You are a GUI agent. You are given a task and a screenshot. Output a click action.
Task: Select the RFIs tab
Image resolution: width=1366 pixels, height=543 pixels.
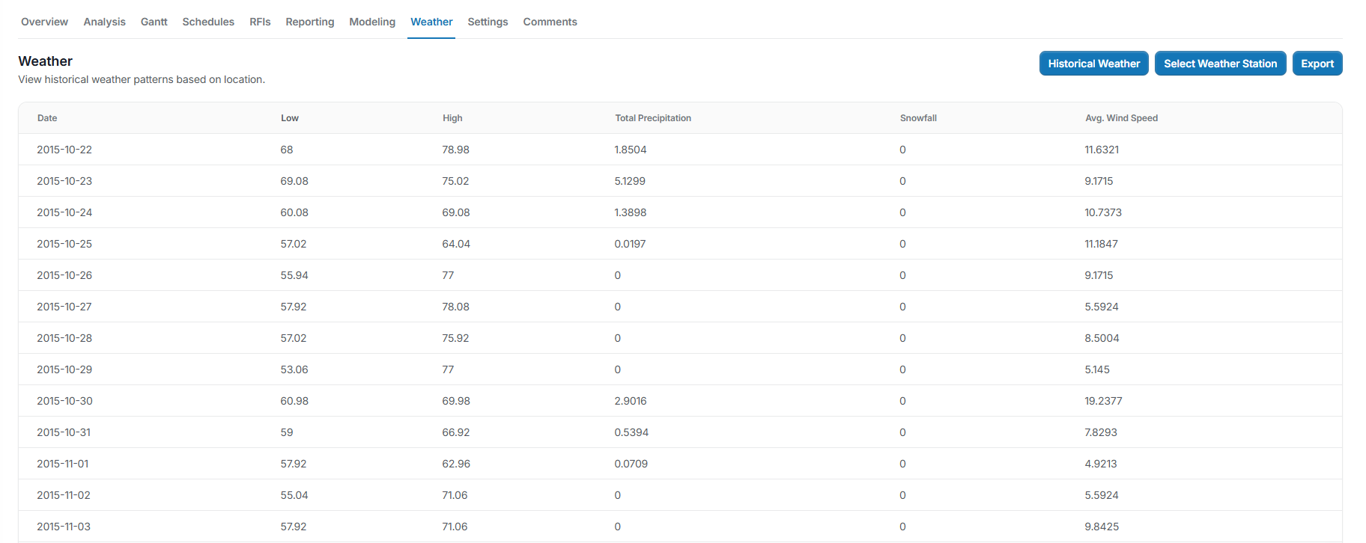(x=260, y=22)
